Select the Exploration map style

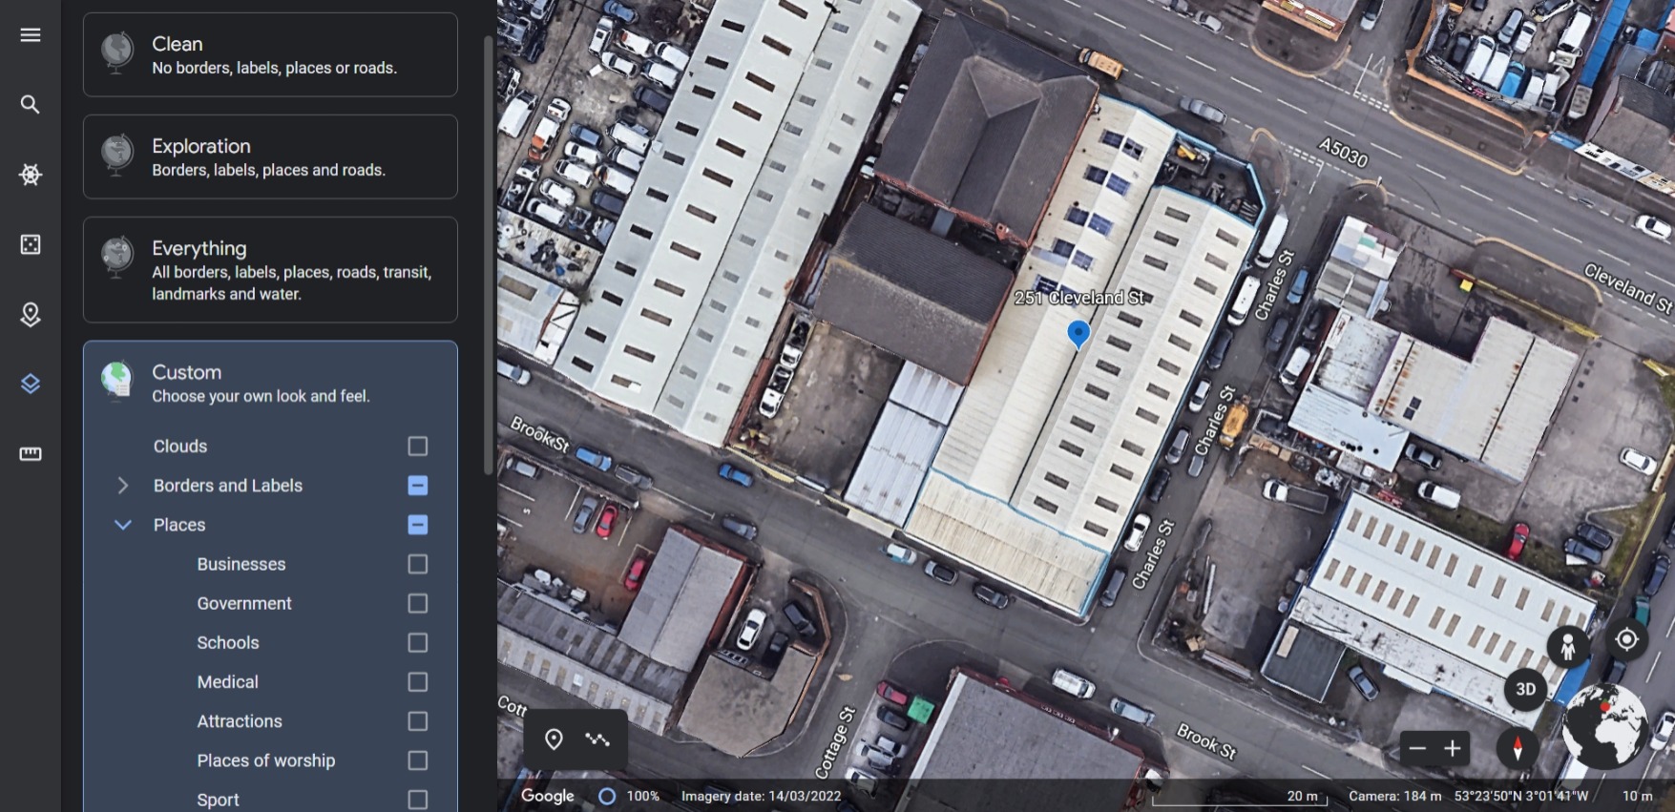270,156
